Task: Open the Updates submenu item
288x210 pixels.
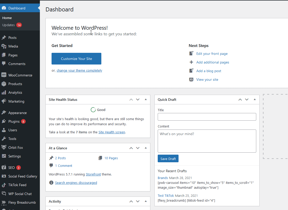Action: coord(8,25)
